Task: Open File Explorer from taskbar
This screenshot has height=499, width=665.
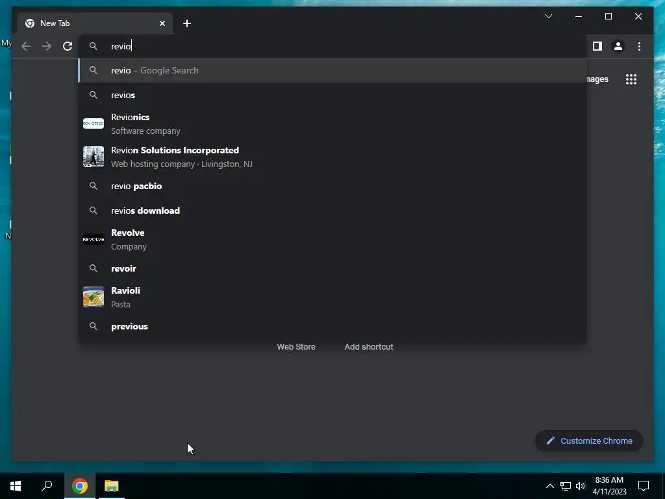Action: pyautogui.click(x=112, y=486)
